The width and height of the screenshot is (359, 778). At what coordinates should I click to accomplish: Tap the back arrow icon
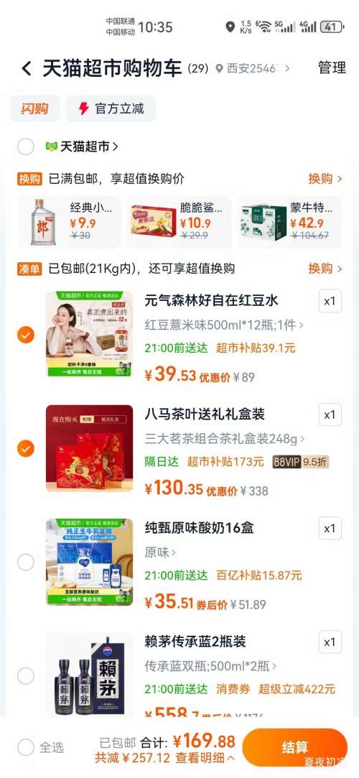point(27,68)
